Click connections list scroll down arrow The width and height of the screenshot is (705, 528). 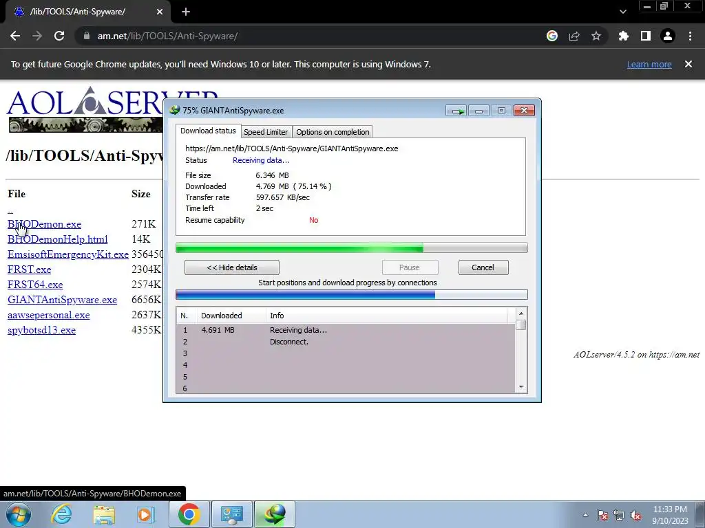click(x=521, y=387)
